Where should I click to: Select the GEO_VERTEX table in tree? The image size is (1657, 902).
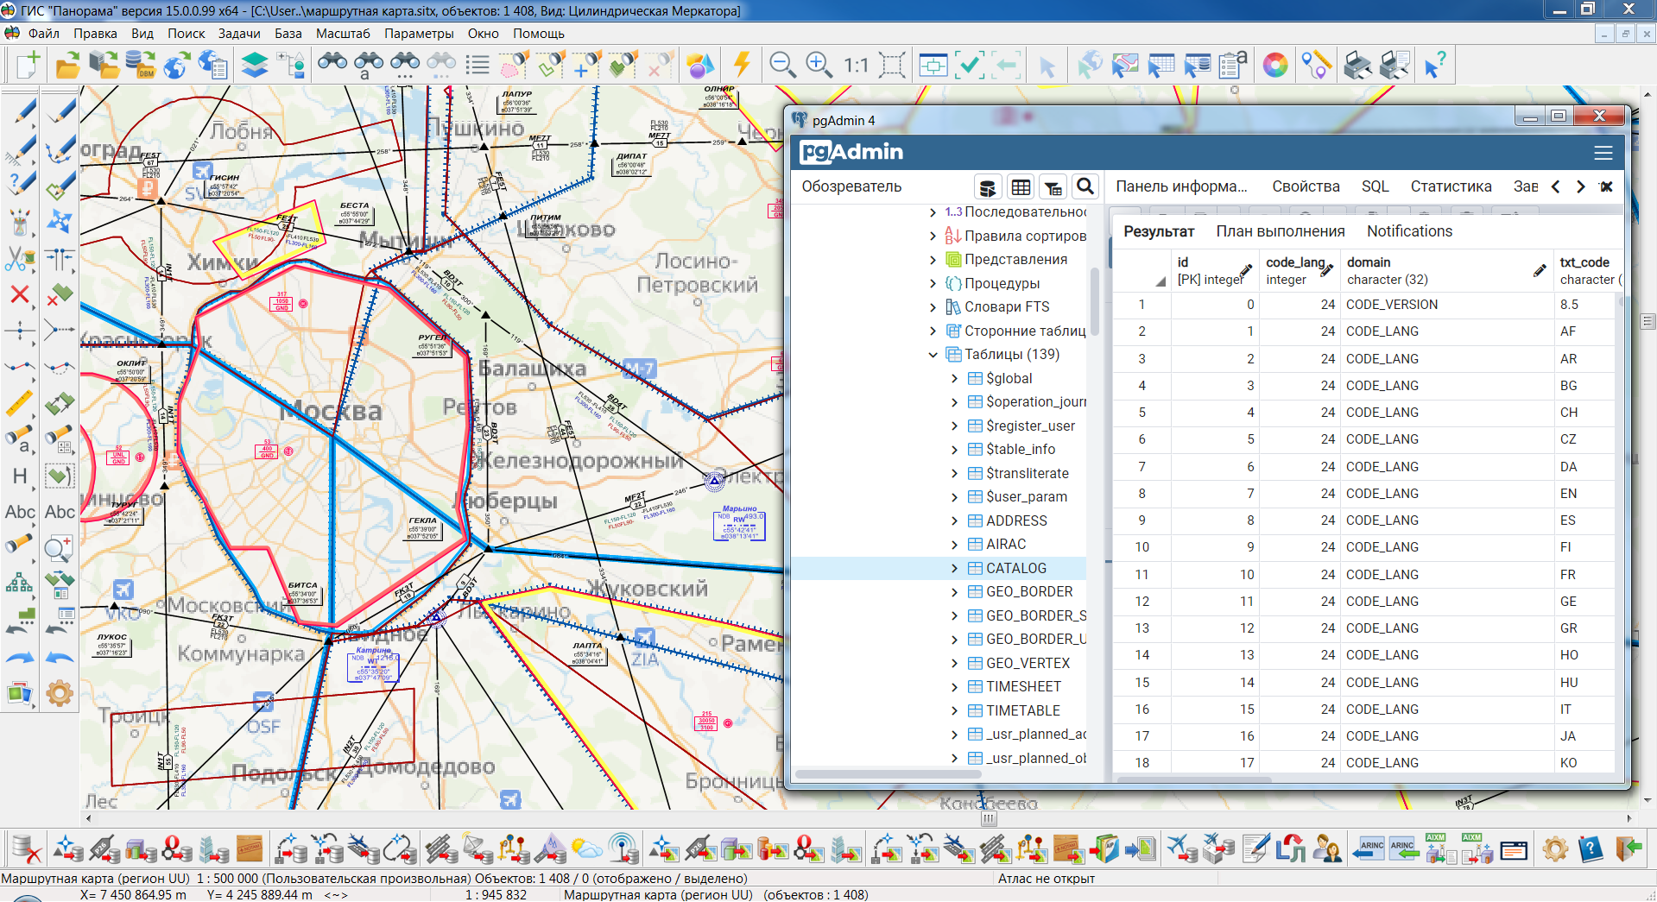coord(1028,663)
